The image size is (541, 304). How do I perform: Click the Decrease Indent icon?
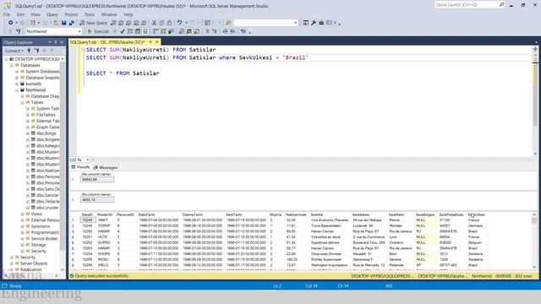(225, 31)
